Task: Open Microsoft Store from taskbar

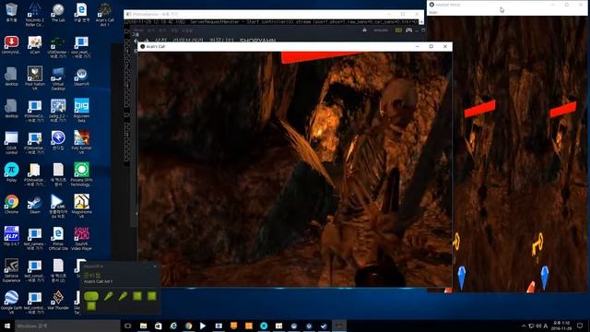Action: (158, 326)
